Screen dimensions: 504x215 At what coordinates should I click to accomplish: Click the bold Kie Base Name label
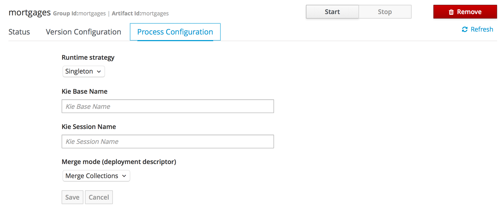[84, 92]
